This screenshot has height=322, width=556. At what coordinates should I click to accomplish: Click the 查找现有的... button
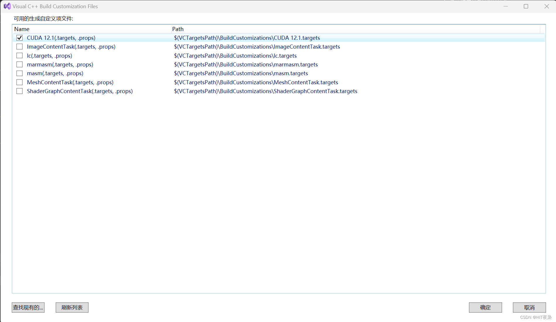click(x=28, y=307)
